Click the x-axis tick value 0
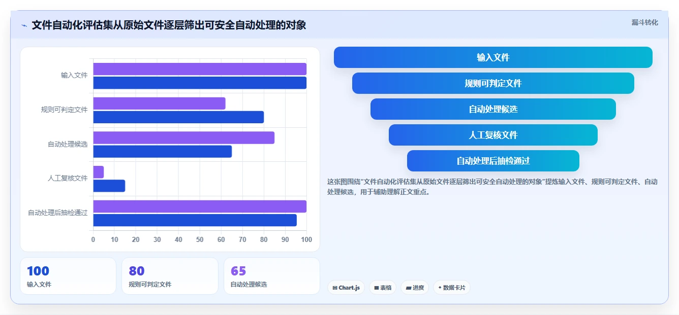The width and height of the screenshot is (679, 315). pos(93,239)
